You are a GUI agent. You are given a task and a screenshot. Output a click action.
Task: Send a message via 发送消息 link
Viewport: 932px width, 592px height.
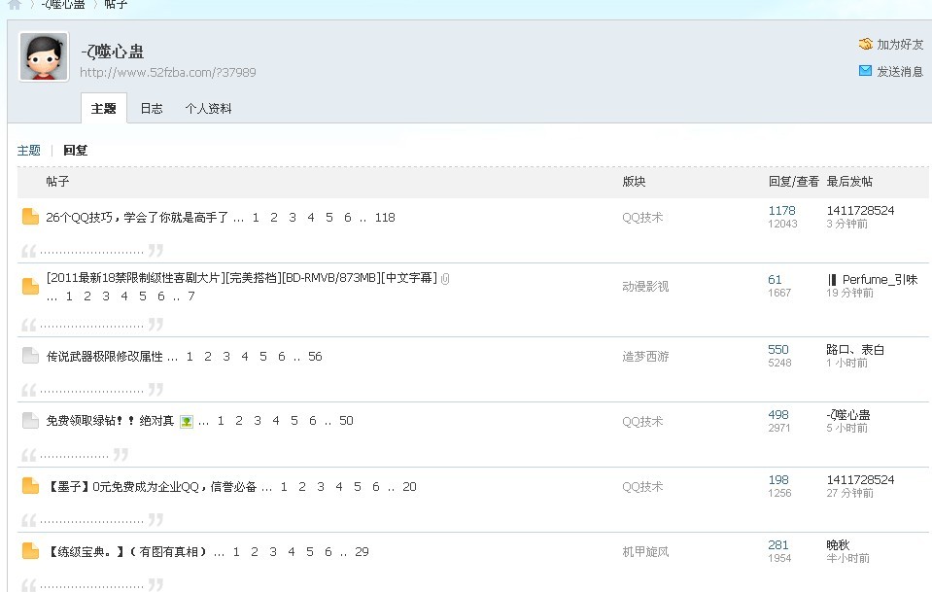900,71
